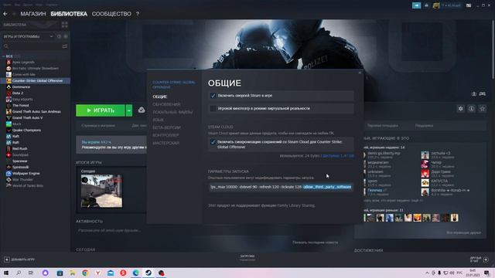Image resolution: width=495 pixels, height=278 pixels.
Task: Click the taskbar search icon
Action: (x=19, y=273)
